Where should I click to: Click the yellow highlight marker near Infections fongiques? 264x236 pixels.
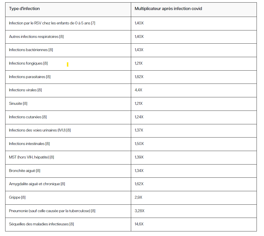[x=68, y=64]
